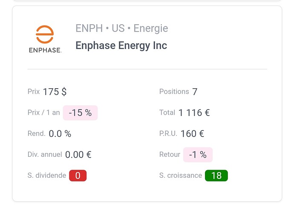294x205 pixels.
Task: Click the Div. annuel 0.00 € value
Action: [78, 155]
